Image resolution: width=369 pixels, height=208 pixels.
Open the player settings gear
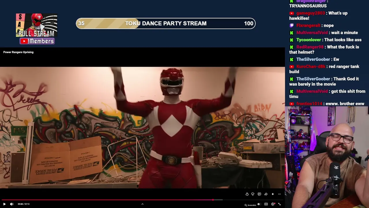[273, 204]
